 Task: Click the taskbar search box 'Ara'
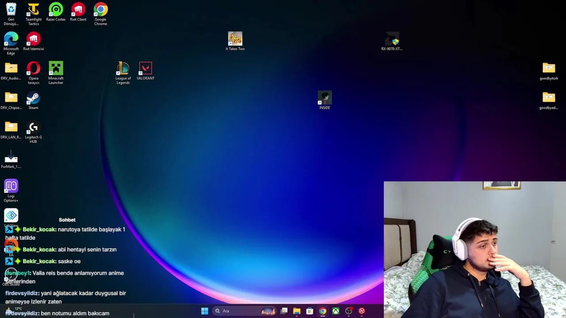pos(245,311)
